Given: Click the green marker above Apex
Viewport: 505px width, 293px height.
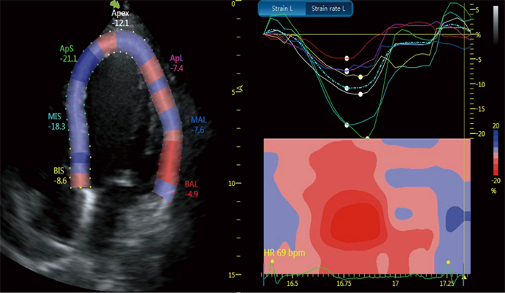Looking at the screenshot, I should click(x=115, y=4).
